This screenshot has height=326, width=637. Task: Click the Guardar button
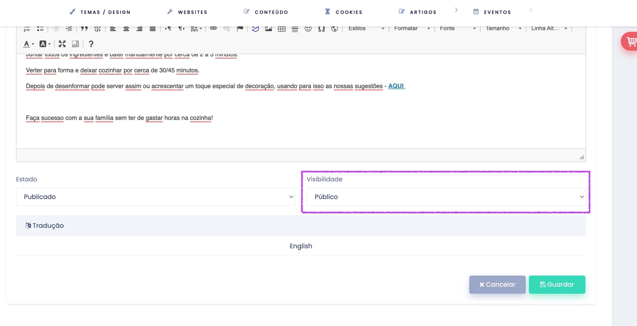click(x=557, y=285)
